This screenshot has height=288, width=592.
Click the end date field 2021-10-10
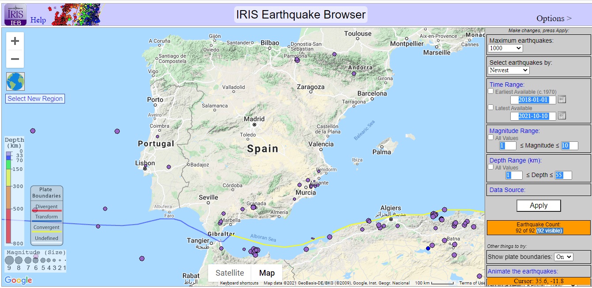tap(533, 116)
